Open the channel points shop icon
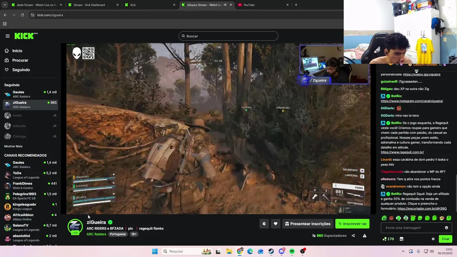Screen dimensions: 457x257 click(x=401, y=239)
